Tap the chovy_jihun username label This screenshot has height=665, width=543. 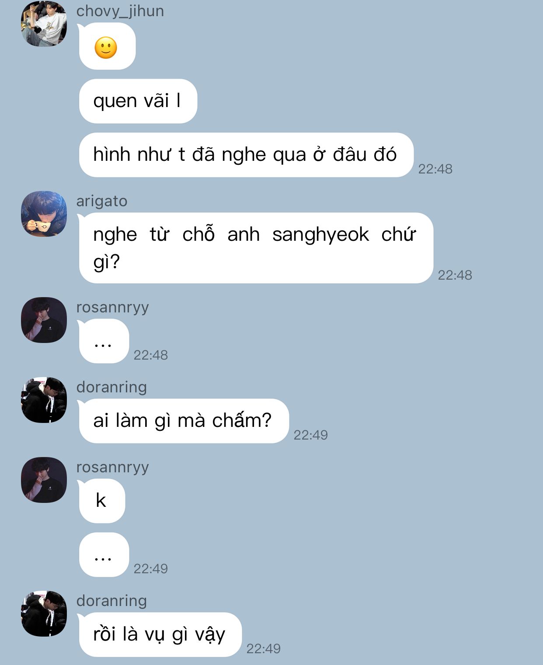click(x=120, y=11)
